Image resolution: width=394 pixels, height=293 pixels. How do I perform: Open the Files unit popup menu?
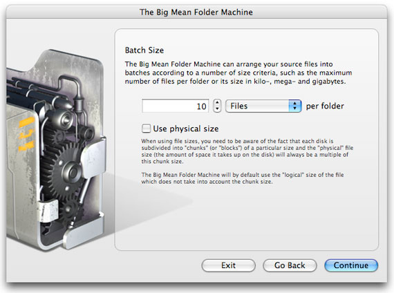(263, 106)
